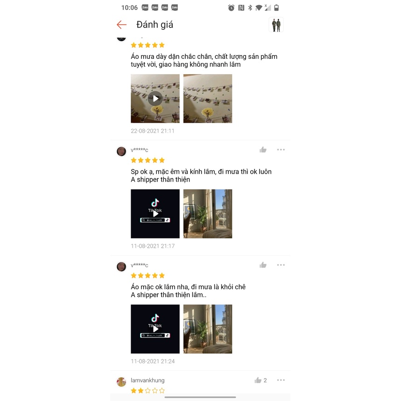Like the 11-08-2021 21:24 review

pyautogui.click(x=263, y=265)
